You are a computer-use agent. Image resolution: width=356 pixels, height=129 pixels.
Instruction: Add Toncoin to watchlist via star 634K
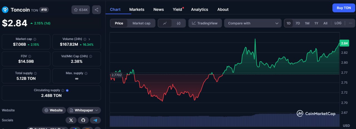[81, 10]
